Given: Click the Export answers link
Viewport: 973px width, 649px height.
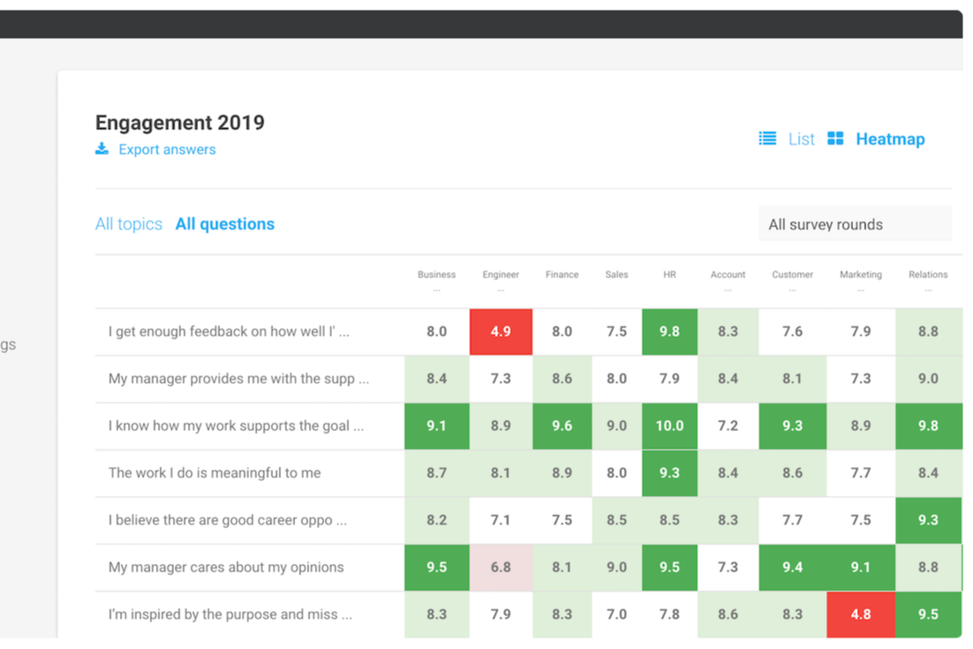Looking at the screenshot, I should (x=167, y=149).
